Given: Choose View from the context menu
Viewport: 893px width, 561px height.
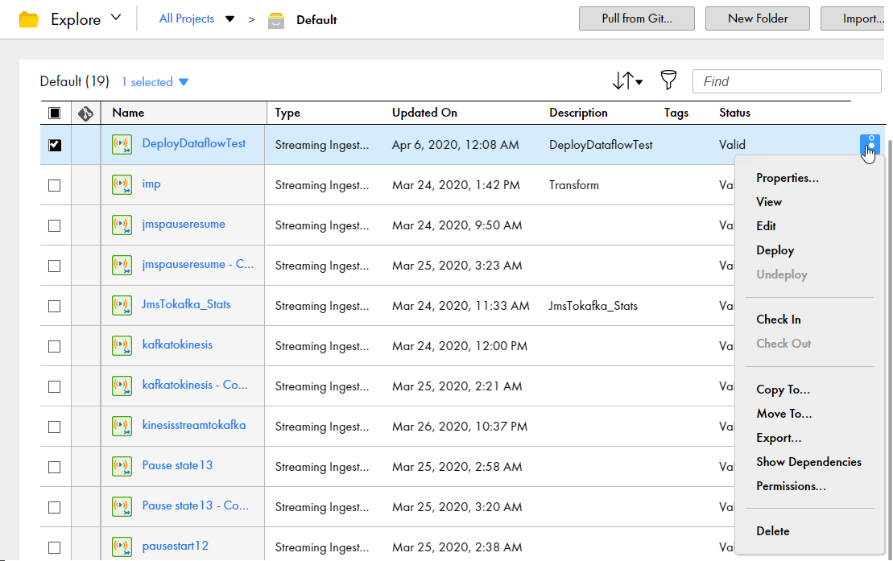Looking at the screenshot, I should coord(769,201).
